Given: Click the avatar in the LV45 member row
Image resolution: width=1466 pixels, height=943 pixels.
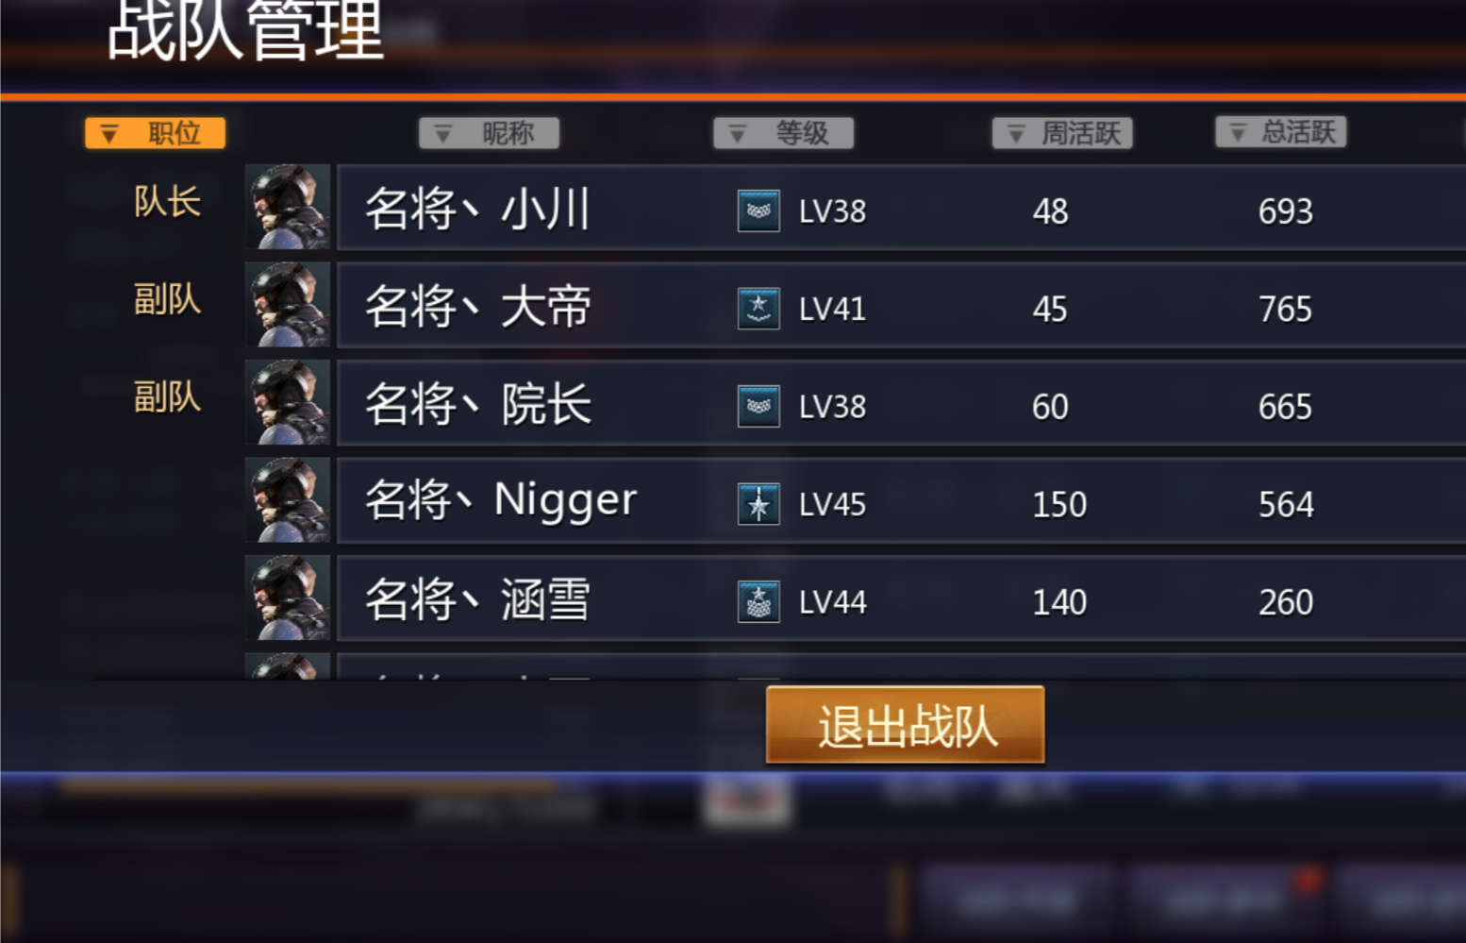Looking at the screenshot, I should tap(289, 500).
